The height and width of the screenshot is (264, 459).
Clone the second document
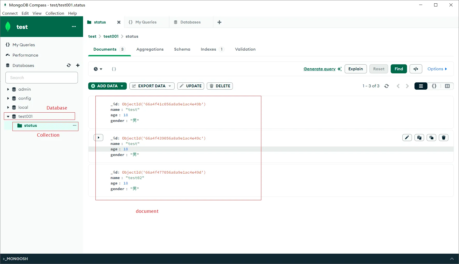pyautogui.click(x=431, y=138)
